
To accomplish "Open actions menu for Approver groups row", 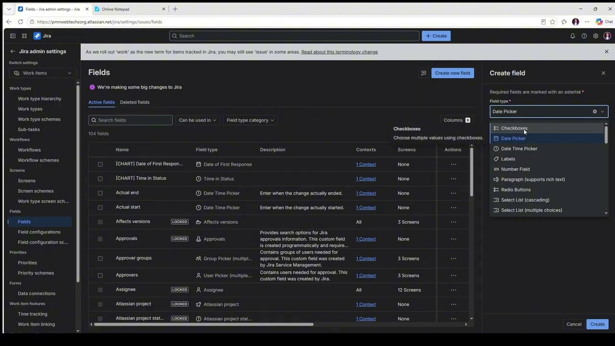I will pyautogui.click(x=454, y=259).
